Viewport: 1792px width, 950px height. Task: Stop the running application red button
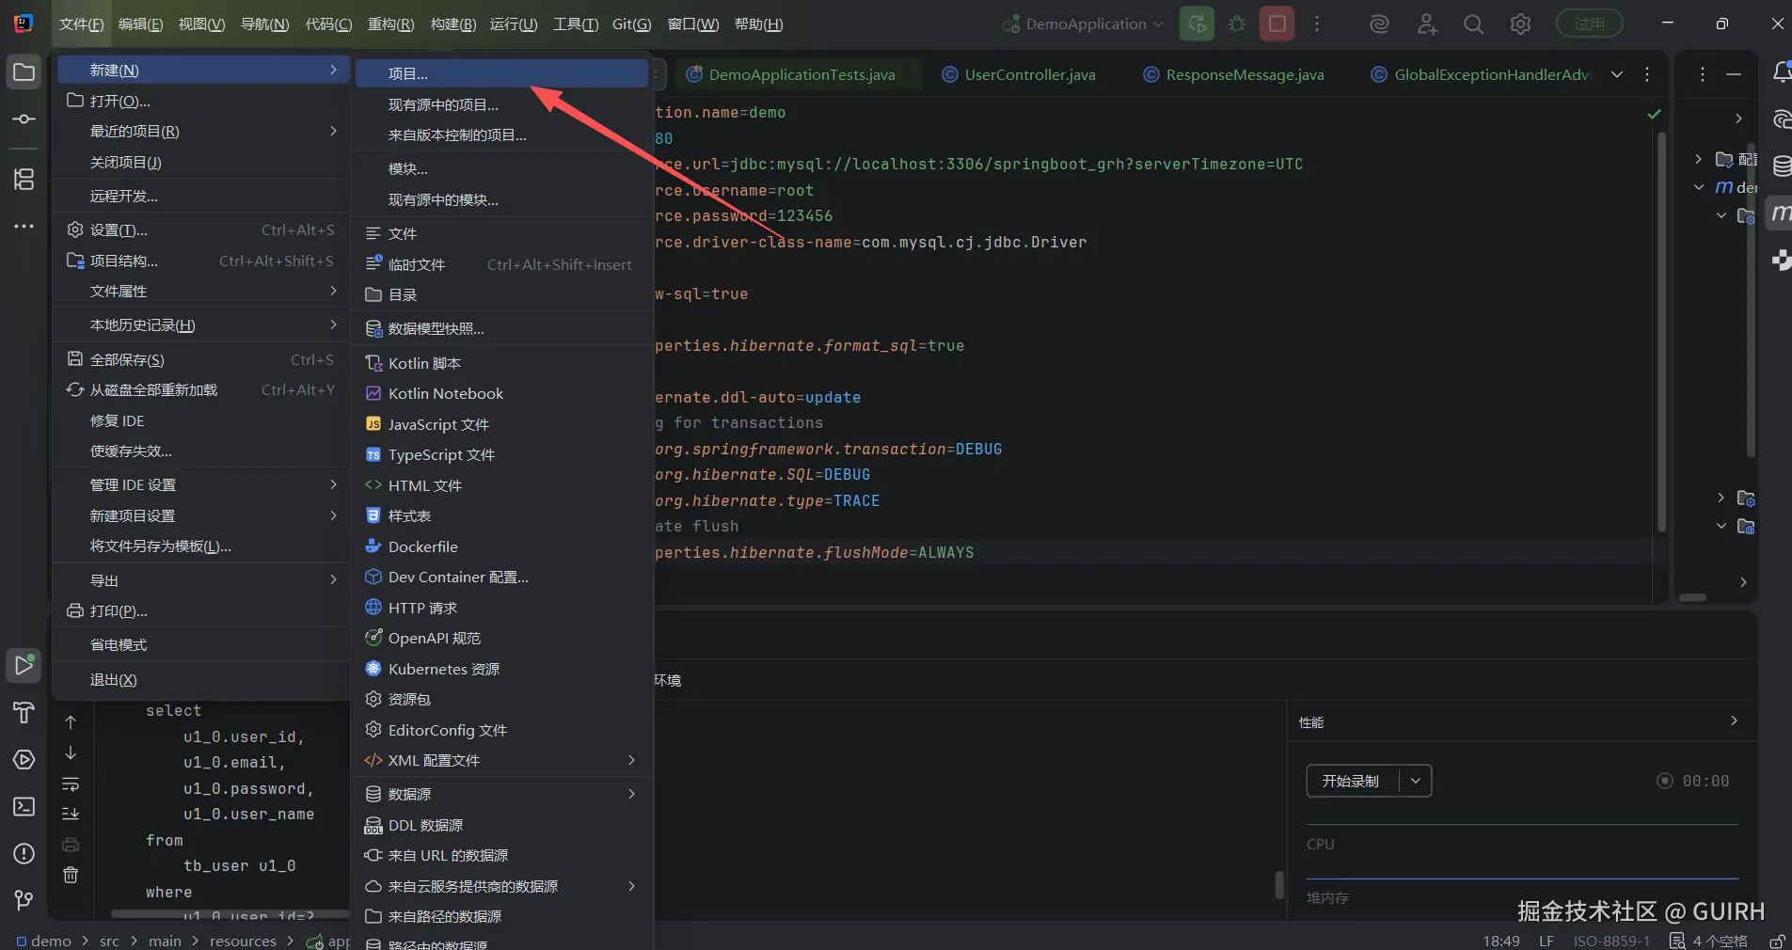[x=1277, y=24]
